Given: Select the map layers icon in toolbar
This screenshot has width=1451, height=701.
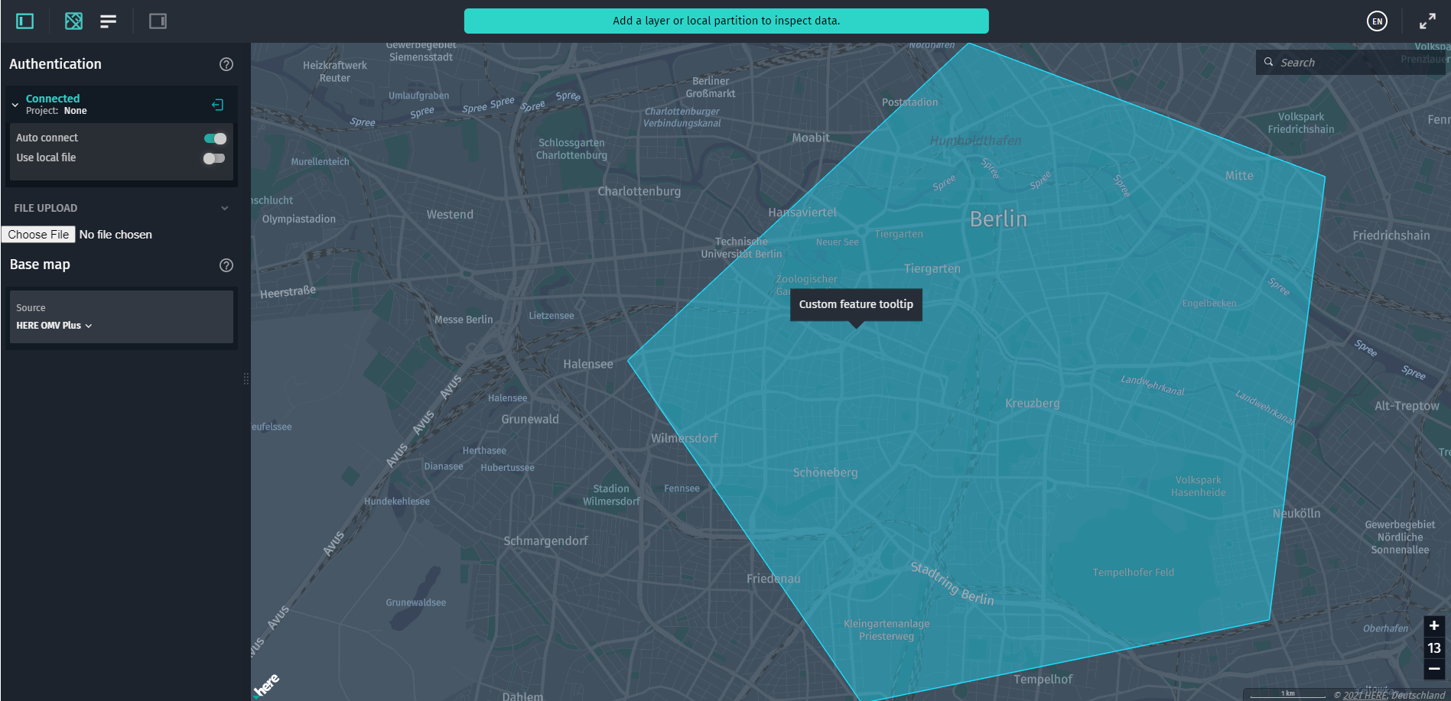Looking at the screenshot, I should [x=73, y=21].
